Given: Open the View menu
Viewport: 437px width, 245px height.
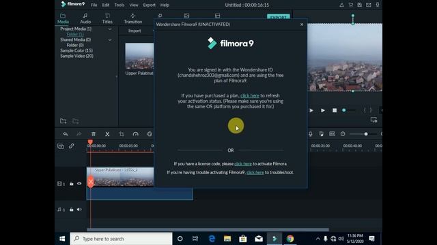Looking at the screenshot, I should [134, 5].
